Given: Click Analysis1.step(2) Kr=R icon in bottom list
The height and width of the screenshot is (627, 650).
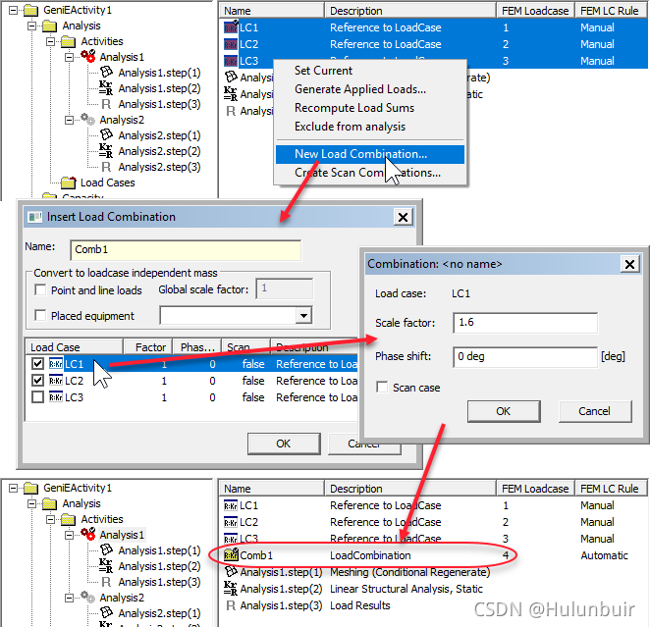Looking at the screenshot, I should 231,589.
